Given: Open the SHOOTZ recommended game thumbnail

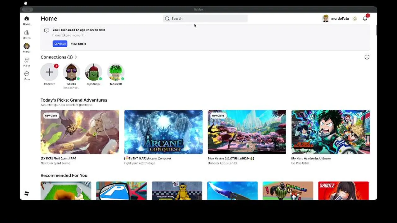Looking at the screenshot, I should 344,190.
